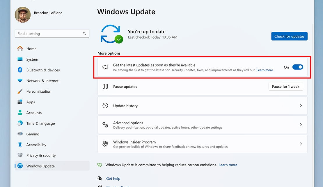Click the search magnifier icon
323x187 pixels.
(84, 33)
